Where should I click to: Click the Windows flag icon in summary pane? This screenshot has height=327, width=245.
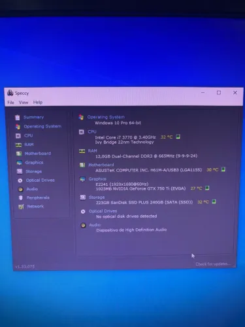coord(81,117)
